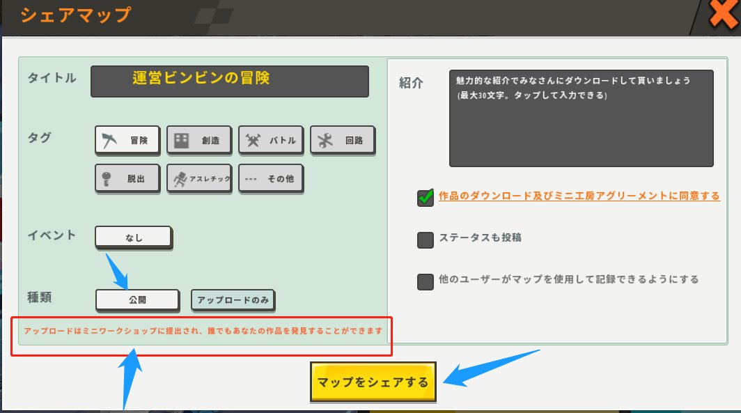Click the building icon on the 創造 tag
This screenshot has width=741, height=413.
pyautogui.click(x=182, y=139)
